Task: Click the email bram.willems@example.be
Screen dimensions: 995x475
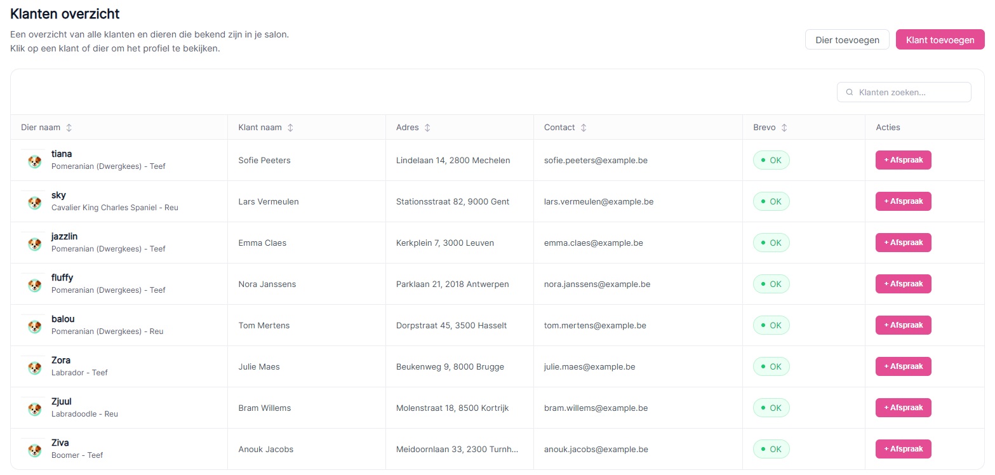Action: (596, 408)
